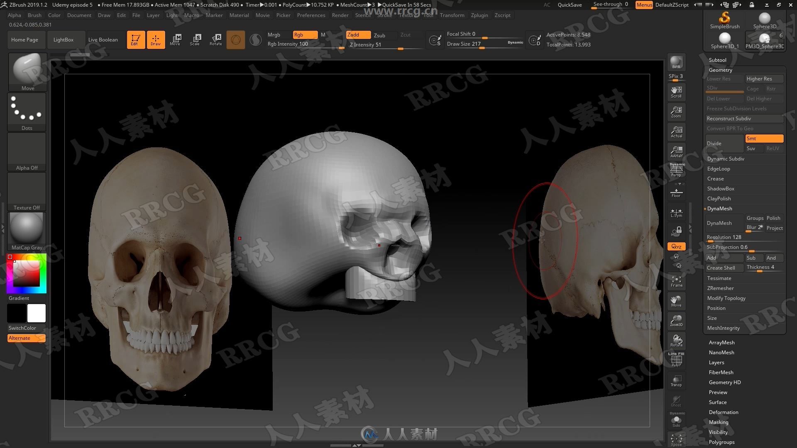
Task: Click the Scroll canvas icon
Action: [x=676, y=92]
